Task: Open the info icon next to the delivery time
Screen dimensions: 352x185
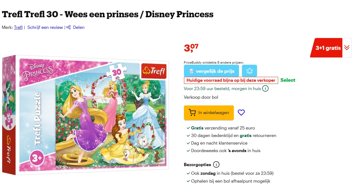Action: click(x=265, y=88)
